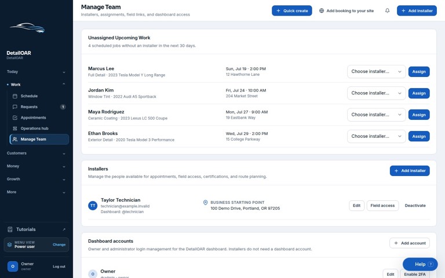This screenshot has height=278, width=445.
Task: Expand the Money menu section
Action: point(37,166)
